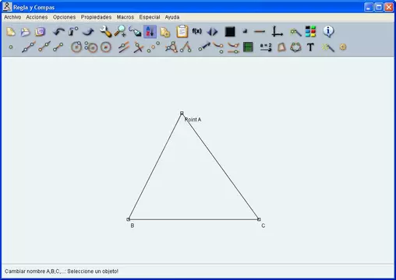The image size is (396, 280).
Task: Toggle the coordinate axes grid display
Action: (278, 31)
